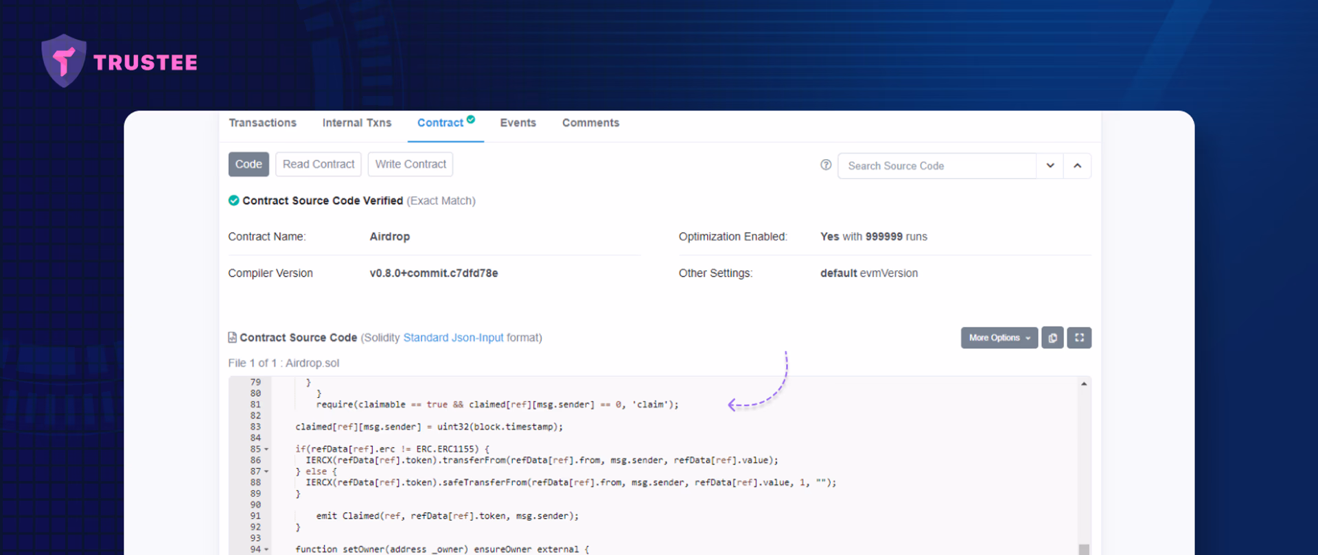1318x555 pixels.
Task: Open Read Contract section
Action: pyautogui.click(x=319, y=164)
